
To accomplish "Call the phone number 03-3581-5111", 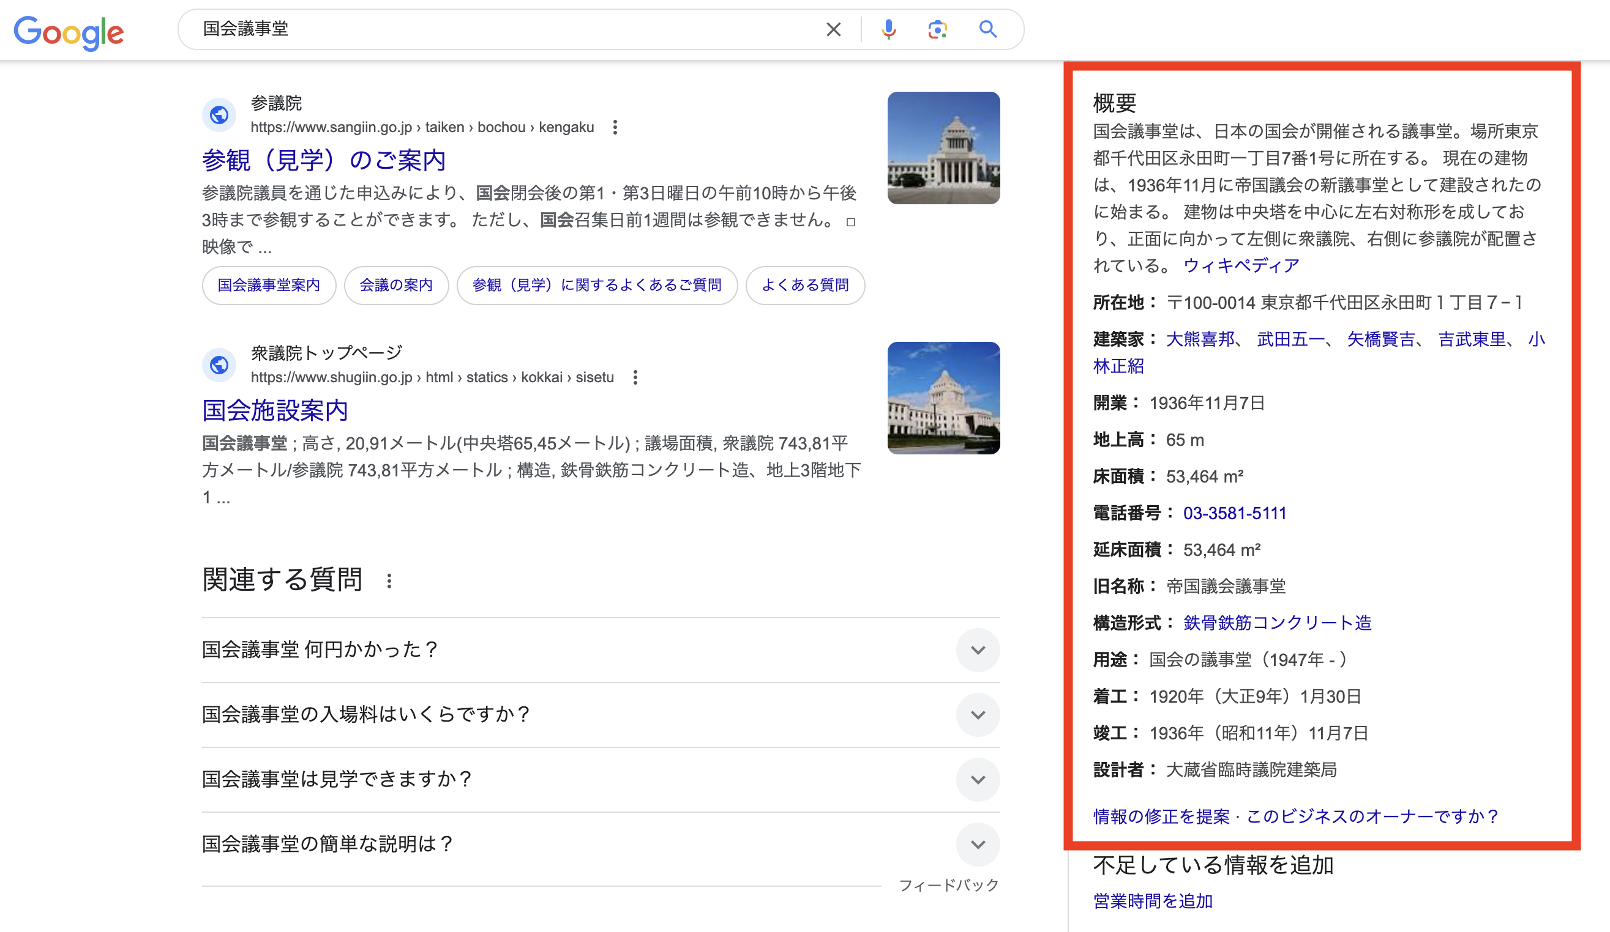I will pos(1234,513).
